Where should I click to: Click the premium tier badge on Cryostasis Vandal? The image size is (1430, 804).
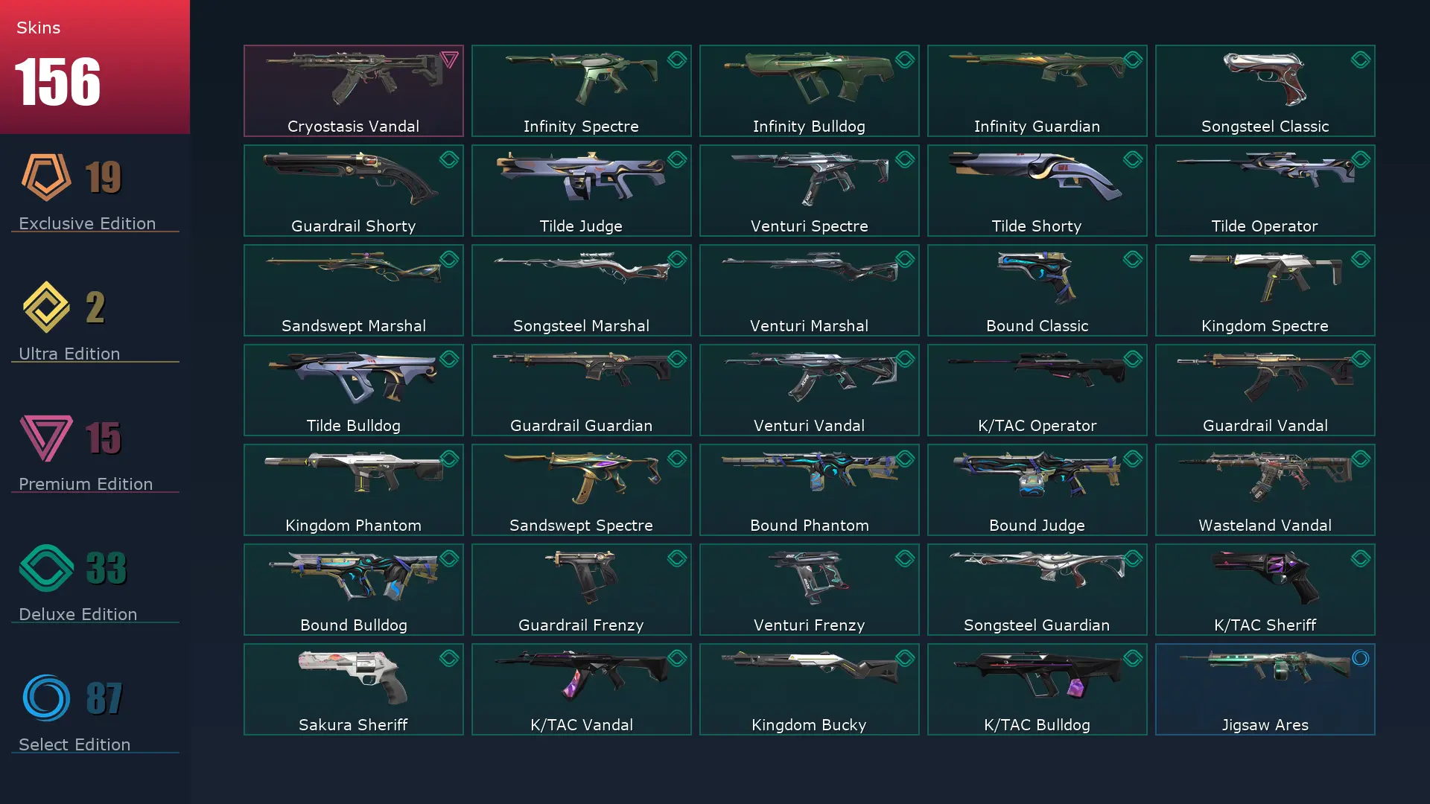pos(449,60)
